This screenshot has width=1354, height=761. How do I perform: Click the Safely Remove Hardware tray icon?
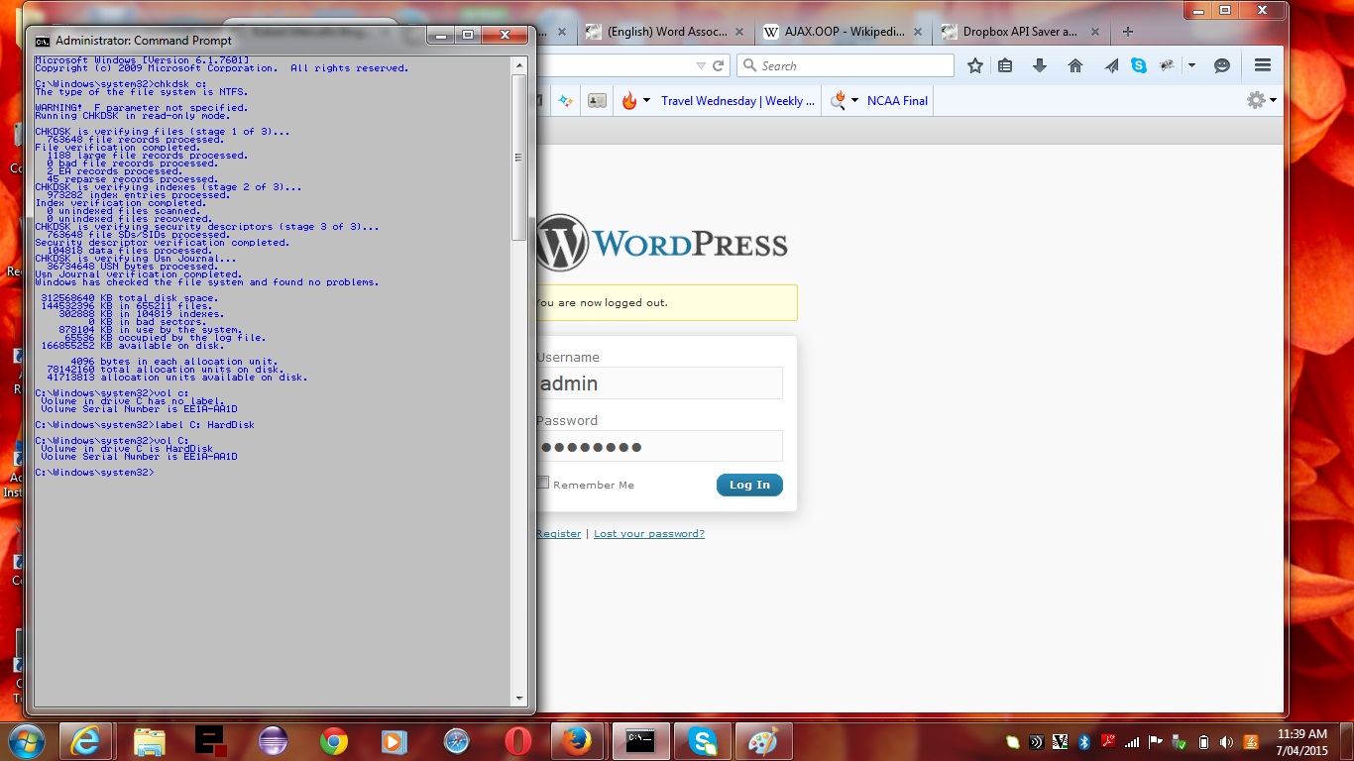tap(1180, 742)
